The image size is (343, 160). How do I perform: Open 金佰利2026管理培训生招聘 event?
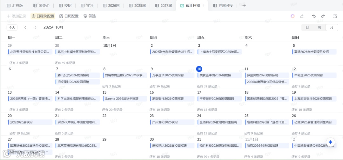click(x=219, y=122)
